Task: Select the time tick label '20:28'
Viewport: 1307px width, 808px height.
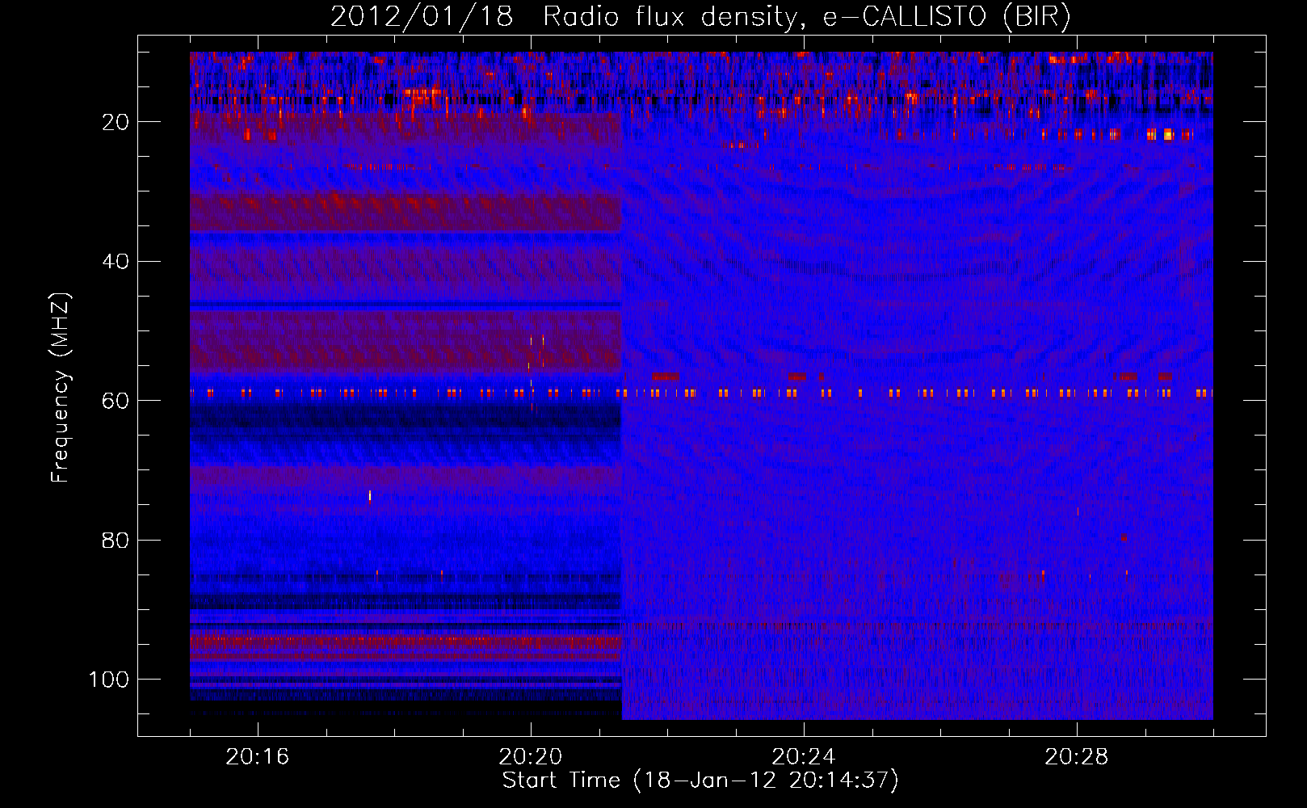Action: [x=1077, y=757]
